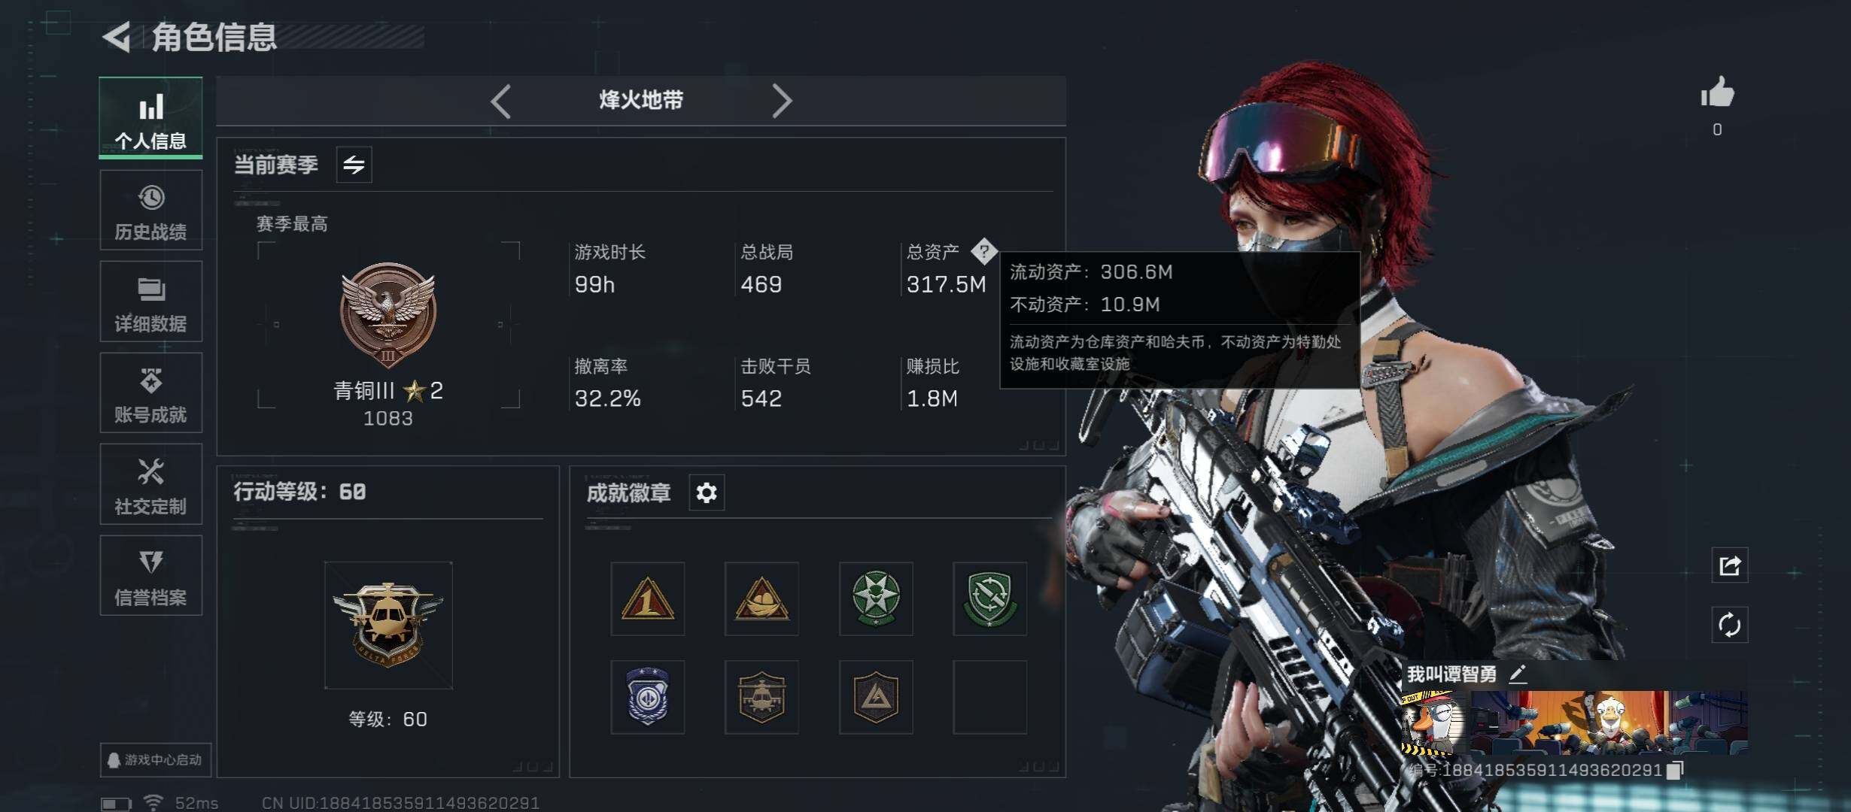
Task: Give a thumbs-up like to this profile
Action: (1717, 94)
